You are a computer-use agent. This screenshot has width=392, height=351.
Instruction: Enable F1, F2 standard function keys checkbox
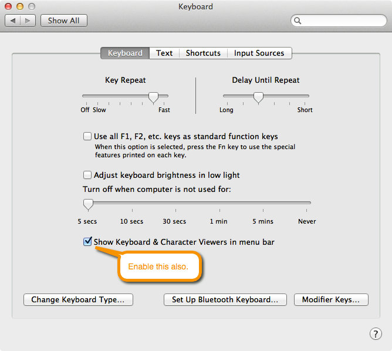pos(87,136)
